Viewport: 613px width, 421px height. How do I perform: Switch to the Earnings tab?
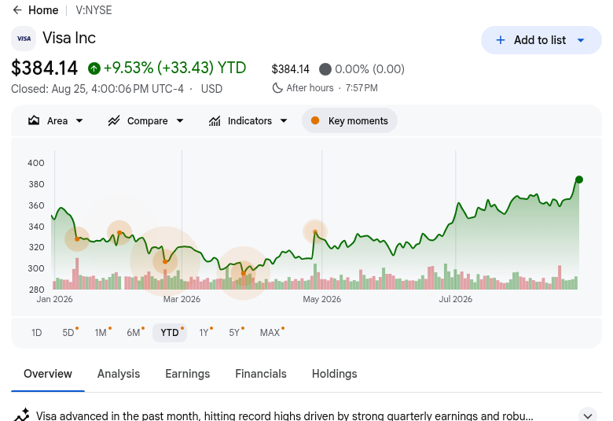(188, 374)
